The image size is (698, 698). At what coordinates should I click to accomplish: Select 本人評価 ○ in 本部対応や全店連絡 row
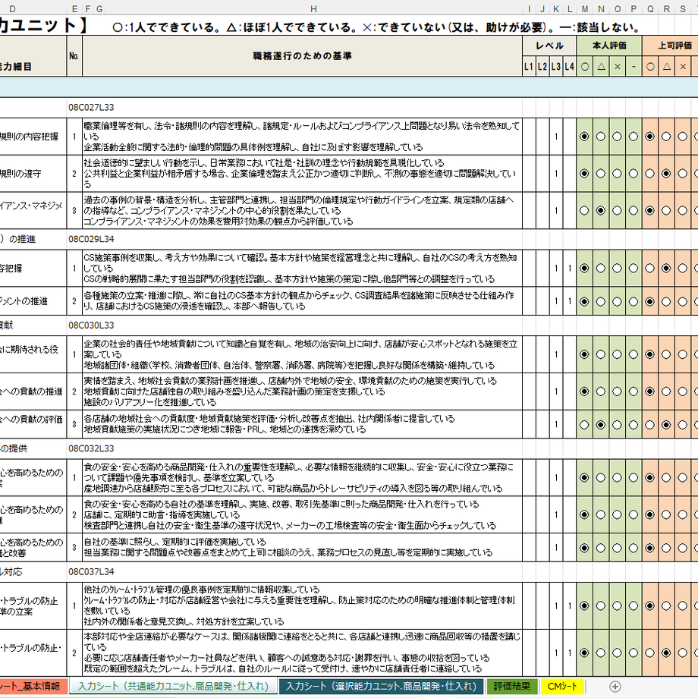coord(584,653)
